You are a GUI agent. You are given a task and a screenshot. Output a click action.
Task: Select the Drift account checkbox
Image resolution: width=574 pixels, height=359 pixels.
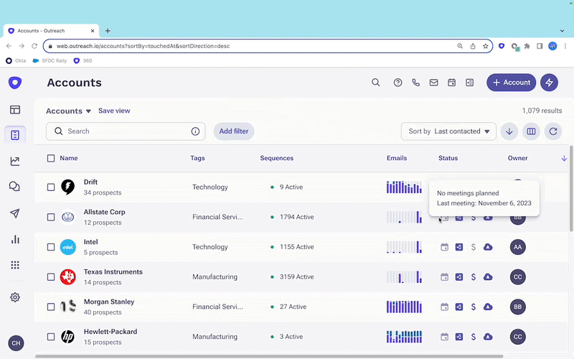pyautogui.click(x=51, y=187)
